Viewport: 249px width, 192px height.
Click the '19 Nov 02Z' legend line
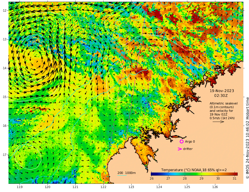tap(218, 114)
